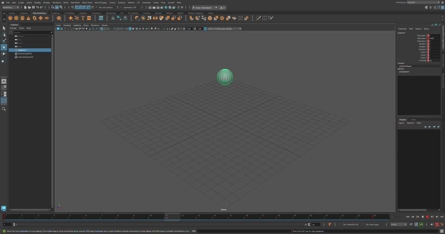The width and height of the screenshot is (445, 234).
Task: Activate the Rotate tool in toolbox
Action: coord(4,54)
